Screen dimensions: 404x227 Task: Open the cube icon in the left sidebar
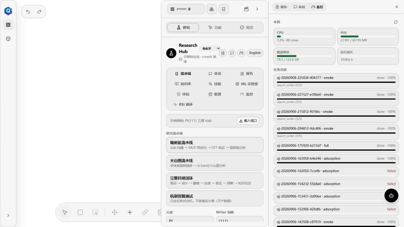8,39
